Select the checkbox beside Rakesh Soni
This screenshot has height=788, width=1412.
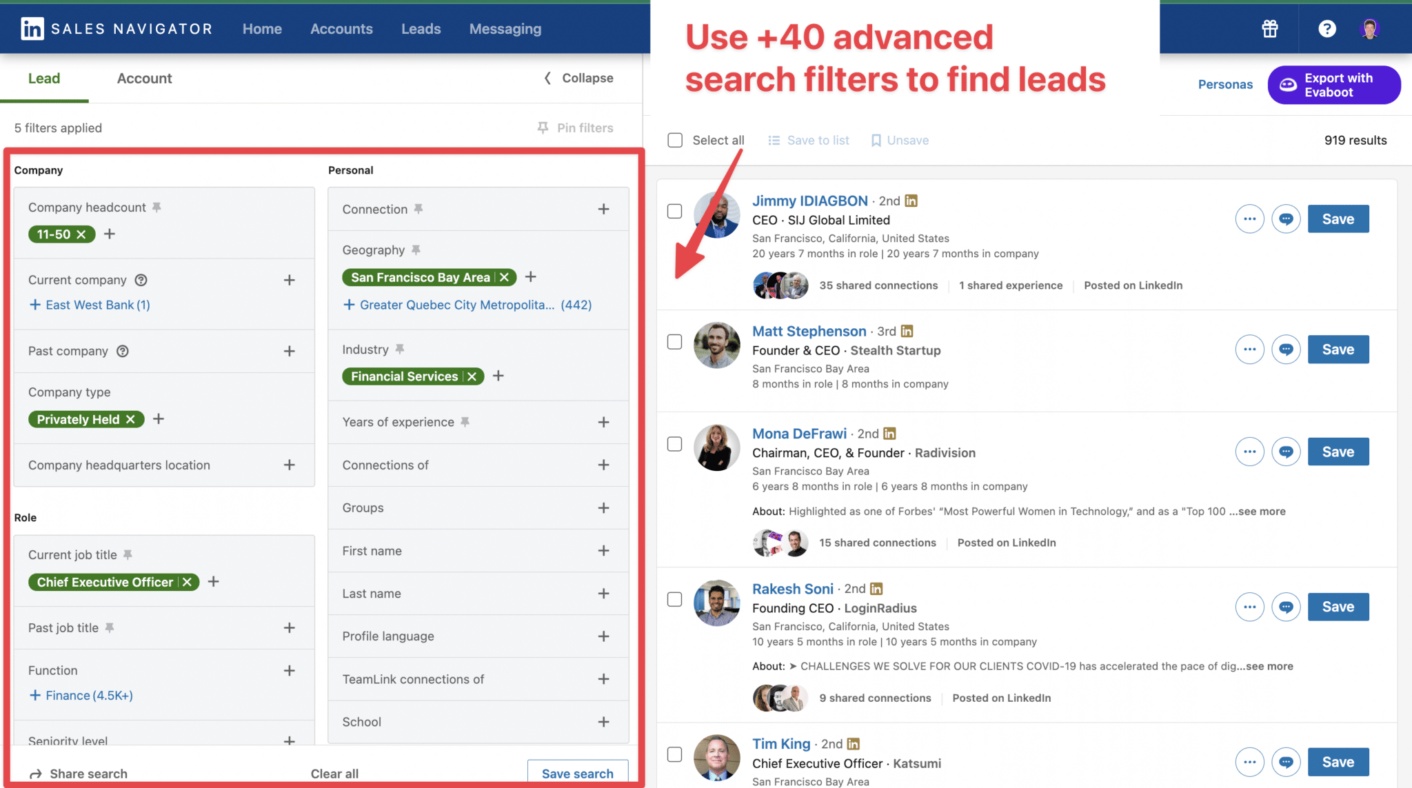(674, 600)
